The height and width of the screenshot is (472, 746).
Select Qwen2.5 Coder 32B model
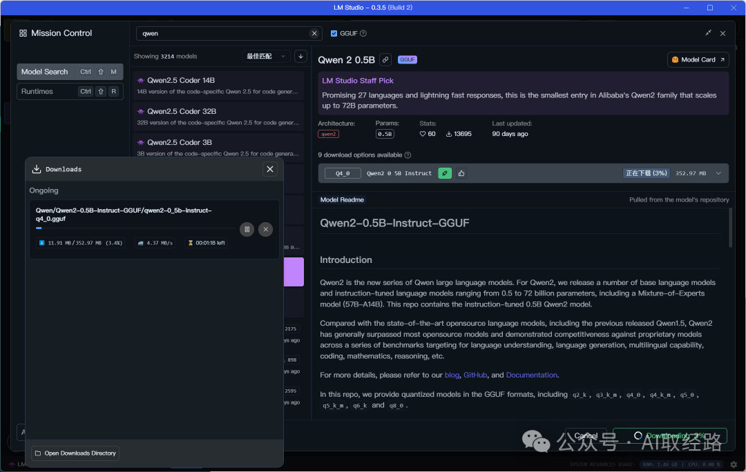[x=218, y=117]
